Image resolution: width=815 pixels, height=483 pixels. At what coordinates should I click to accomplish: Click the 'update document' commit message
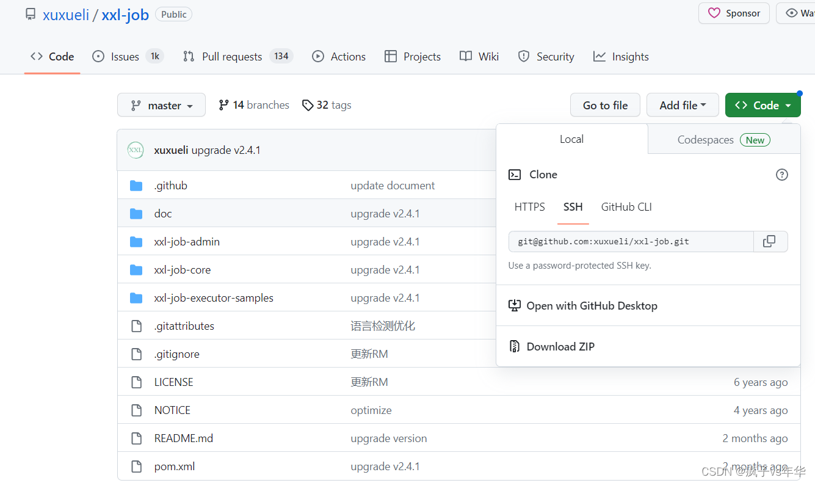(x=393, y=186)
